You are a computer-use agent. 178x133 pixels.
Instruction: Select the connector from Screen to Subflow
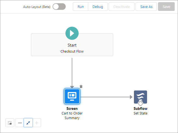pos(105,97)
